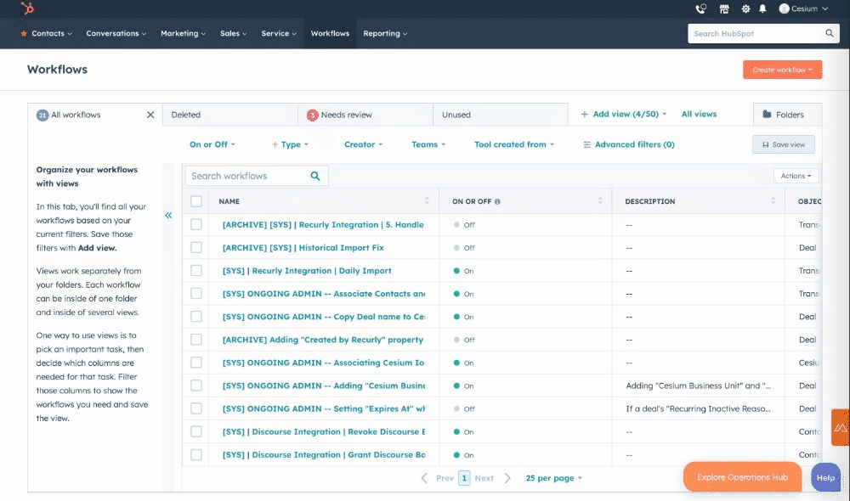
Task: Open the Sales menu
Action: coord(233,34)
